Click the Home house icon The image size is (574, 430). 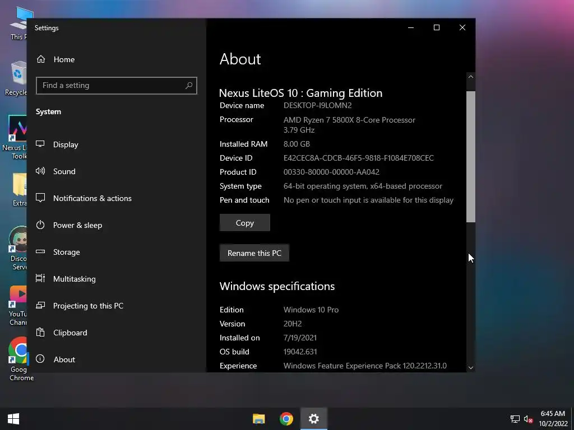point(41,59)
